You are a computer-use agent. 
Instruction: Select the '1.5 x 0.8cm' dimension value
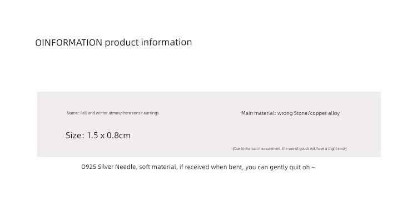109,135
